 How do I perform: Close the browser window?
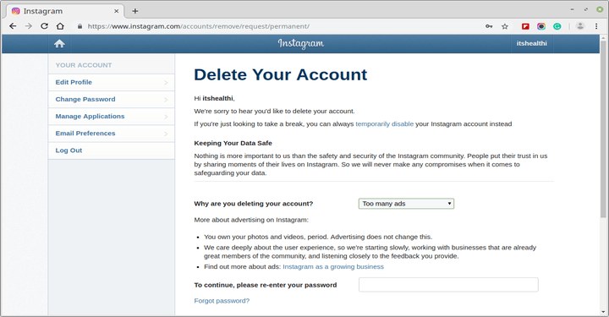(600, 9)
